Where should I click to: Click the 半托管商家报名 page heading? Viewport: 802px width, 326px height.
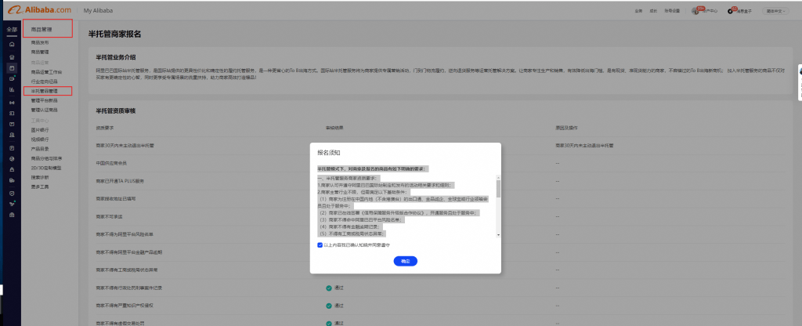pos(114,34)
